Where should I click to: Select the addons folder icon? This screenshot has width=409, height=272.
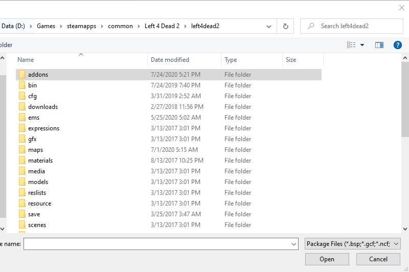point(22,75)
